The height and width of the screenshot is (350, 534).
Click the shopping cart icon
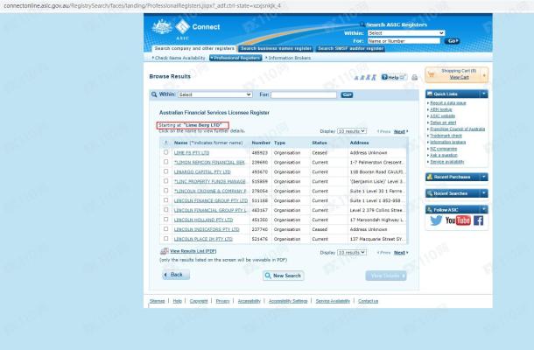[432, 74]
